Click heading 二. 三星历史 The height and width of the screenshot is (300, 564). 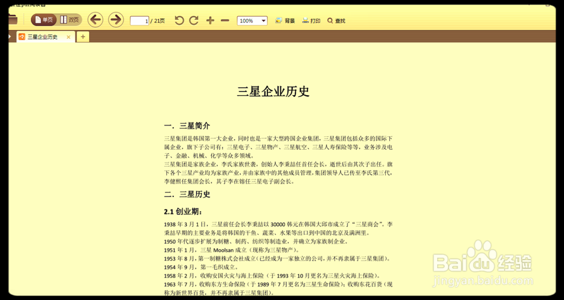click(x=187, y=195)
